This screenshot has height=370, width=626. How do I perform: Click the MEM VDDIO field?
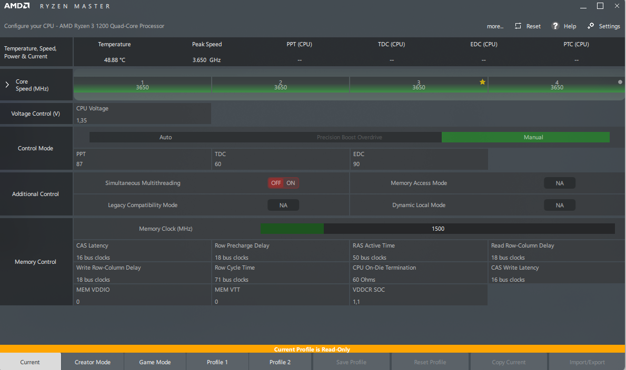point(142,295)
